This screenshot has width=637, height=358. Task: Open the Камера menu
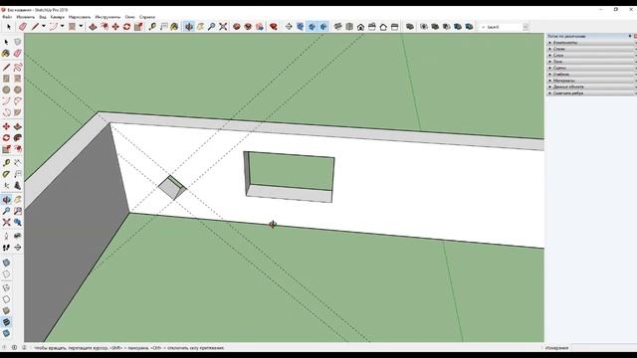coord(58,17)
